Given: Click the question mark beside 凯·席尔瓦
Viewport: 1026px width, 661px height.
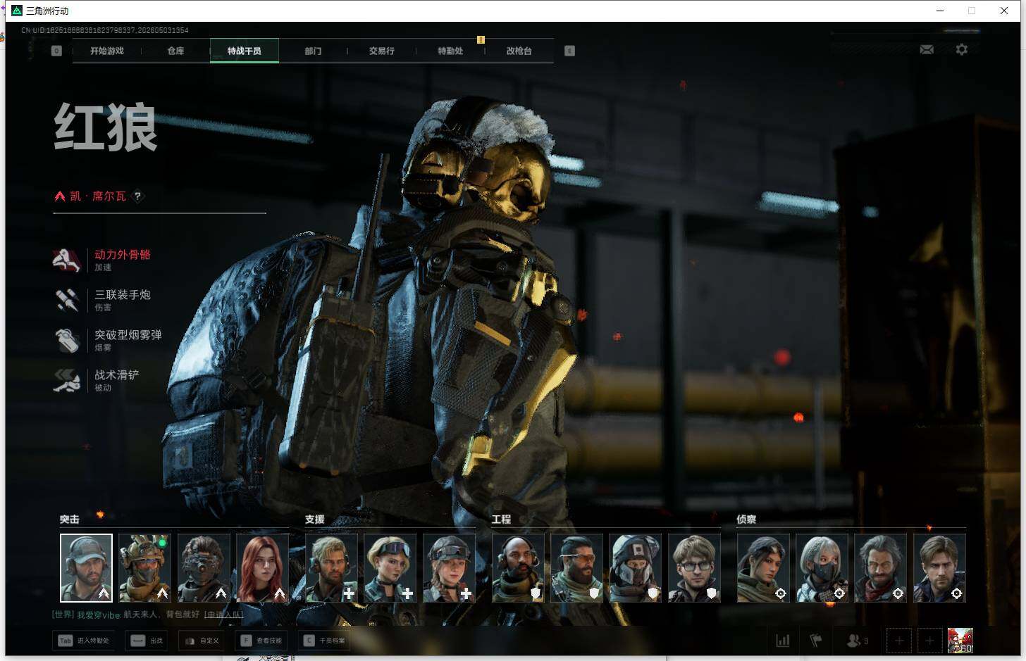Looking at the screenshot, I should tap(137, 196).
